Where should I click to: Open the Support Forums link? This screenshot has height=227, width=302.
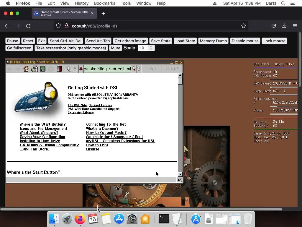click(100, 105)
